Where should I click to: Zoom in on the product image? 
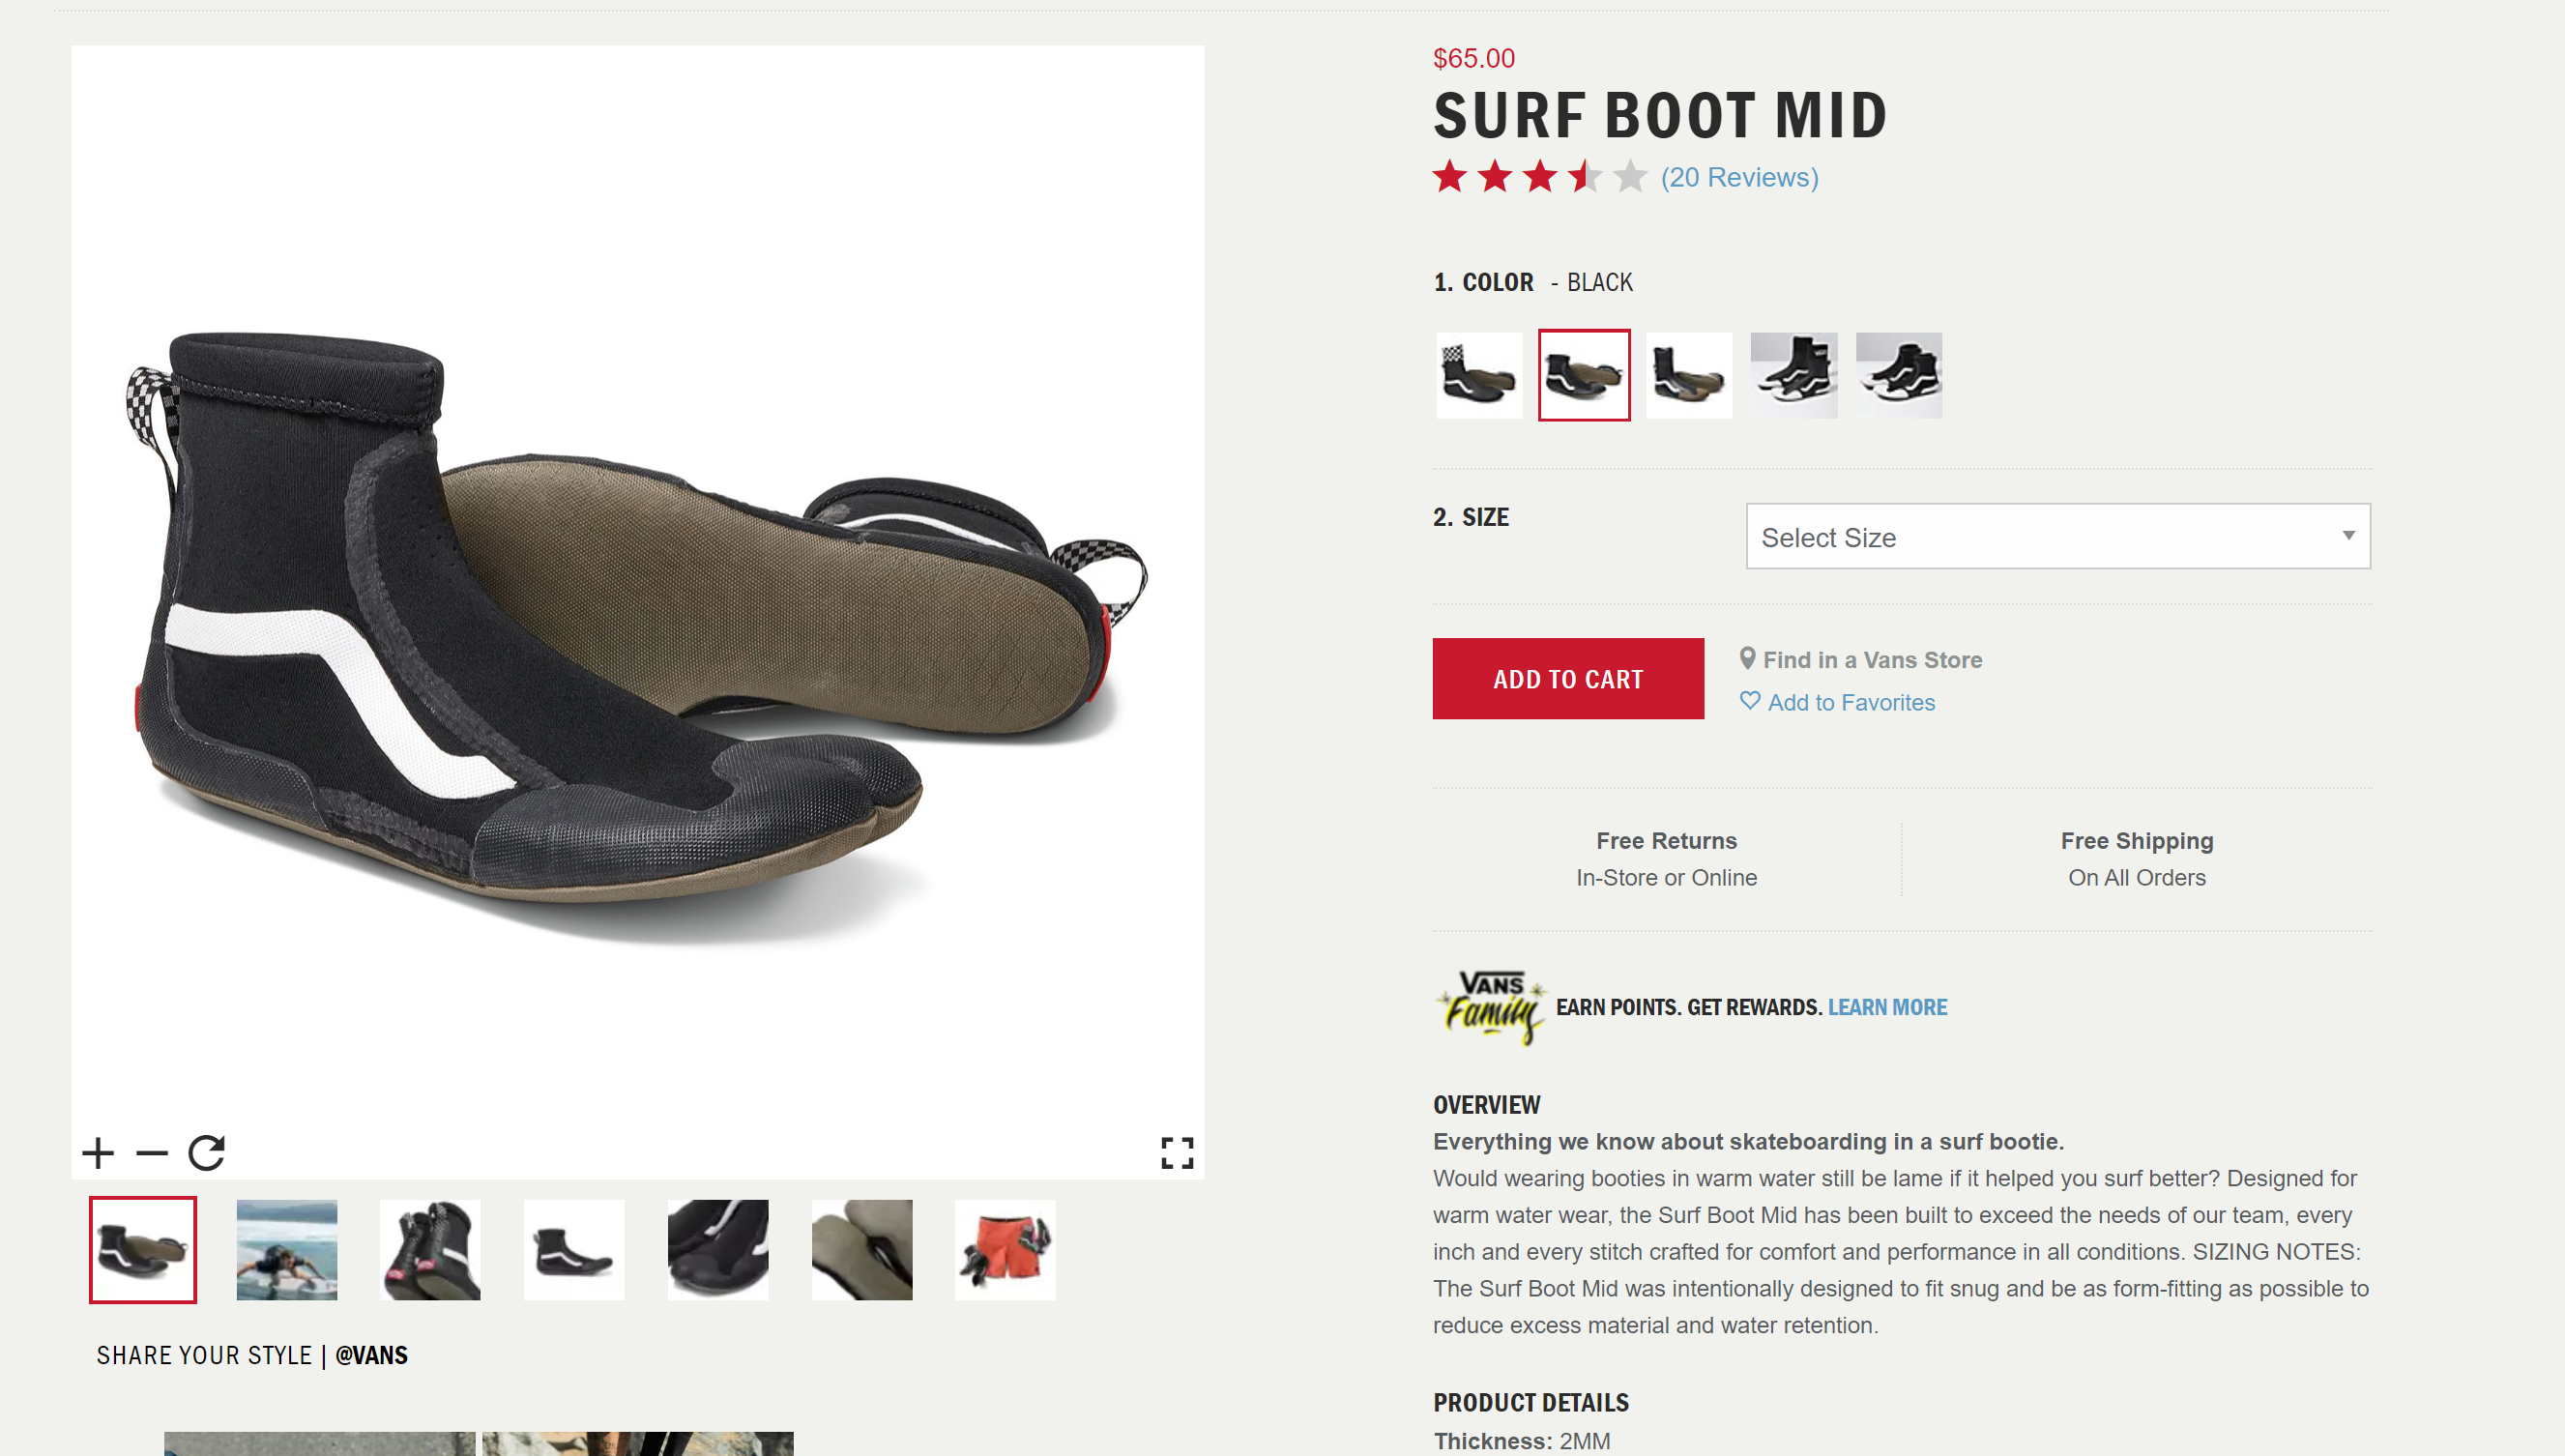98,1153
